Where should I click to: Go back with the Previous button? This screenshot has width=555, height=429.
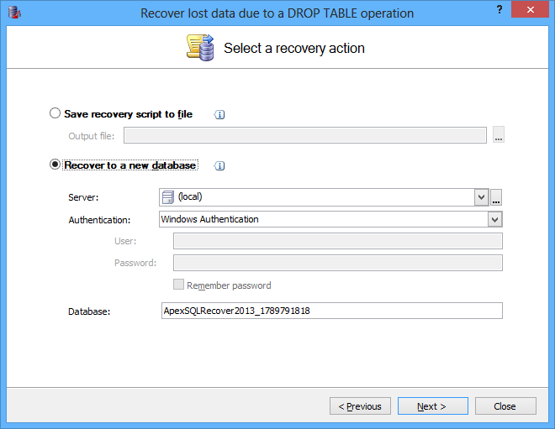point(360,406)
